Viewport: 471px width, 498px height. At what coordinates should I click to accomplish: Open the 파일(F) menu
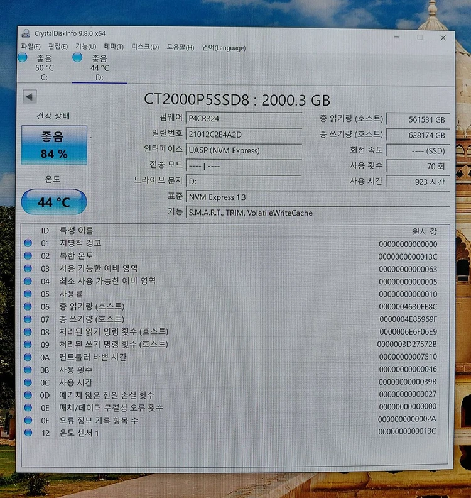coord(31,47)
